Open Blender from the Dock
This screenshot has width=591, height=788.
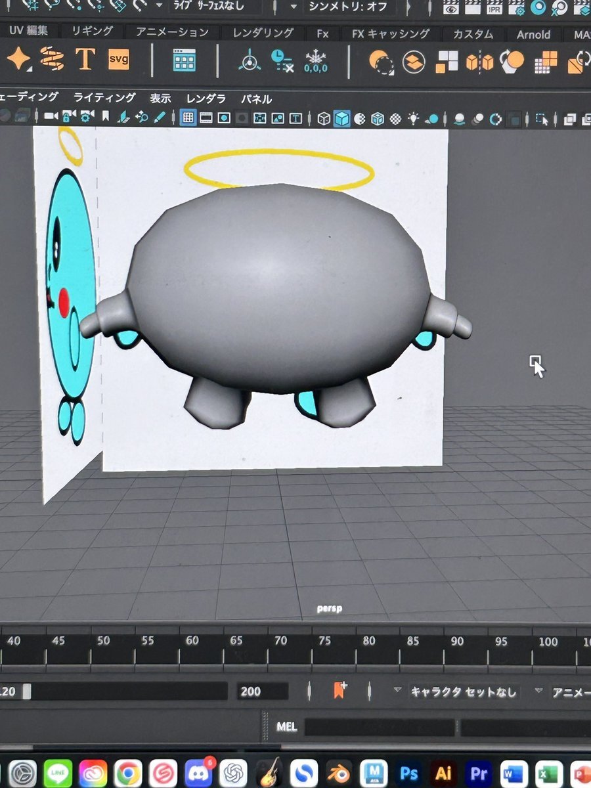tap(339, 774)
